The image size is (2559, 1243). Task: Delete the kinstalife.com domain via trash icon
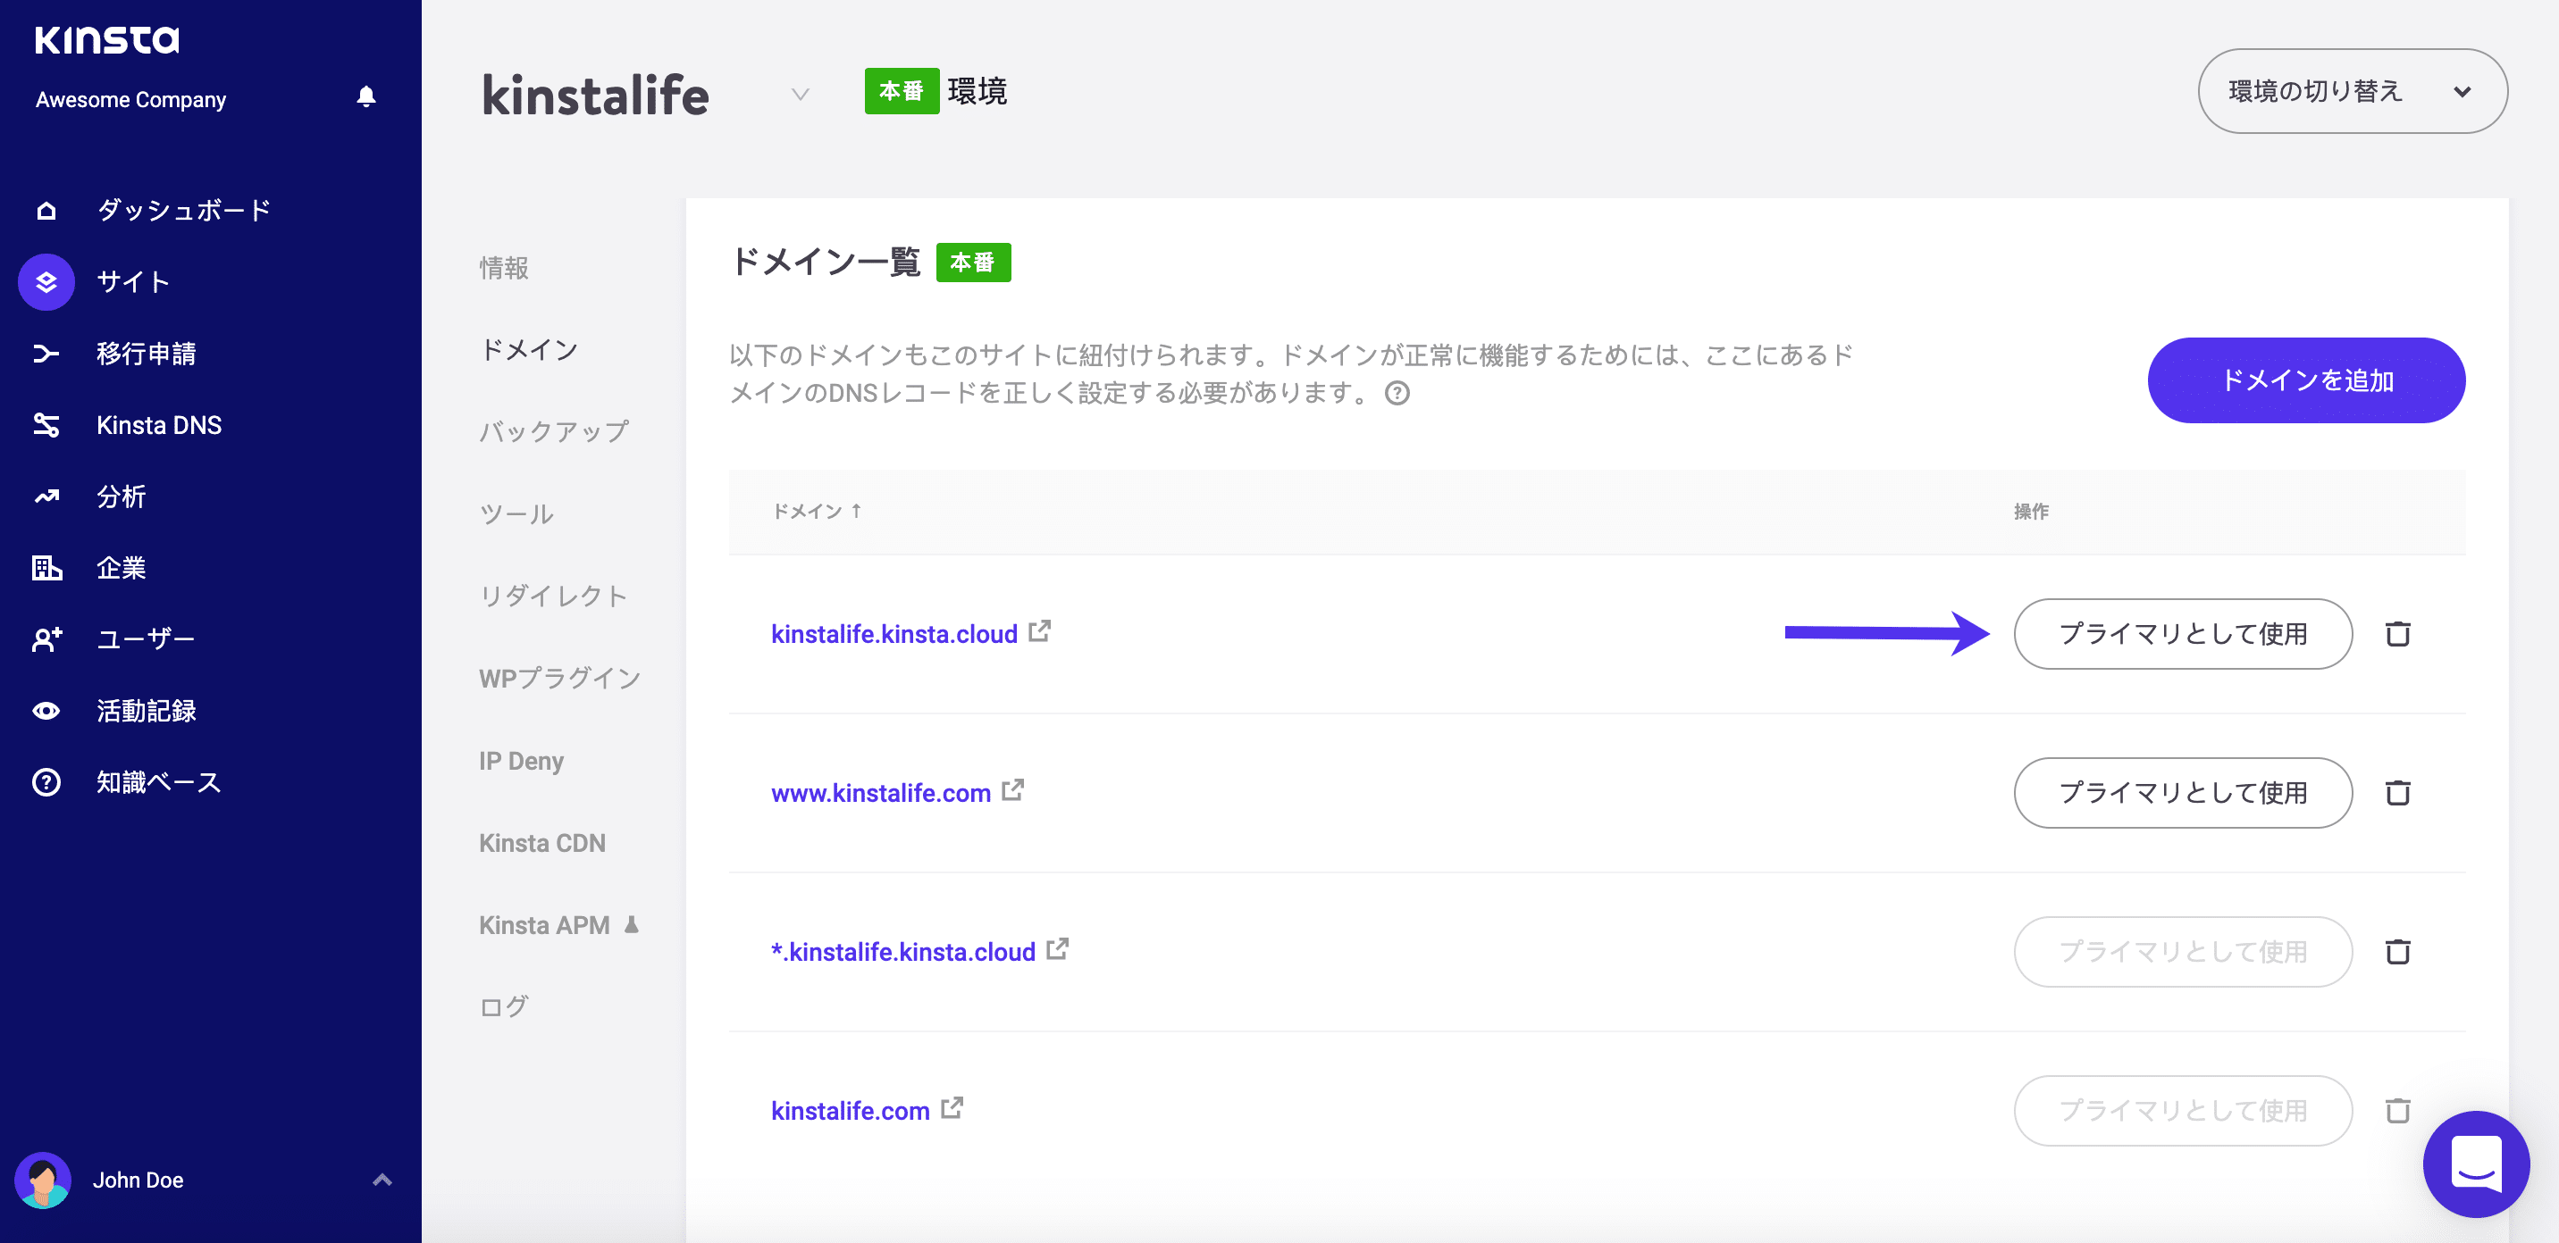2397,1110
